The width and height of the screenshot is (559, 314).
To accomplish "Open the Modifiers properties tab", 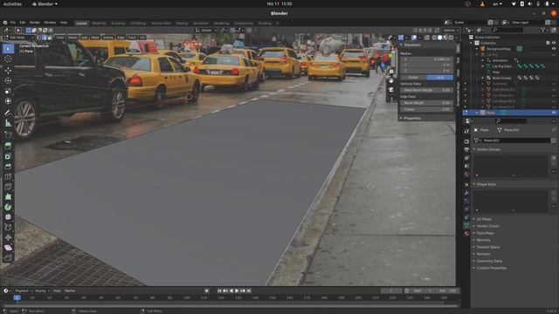I will (466, 193).
